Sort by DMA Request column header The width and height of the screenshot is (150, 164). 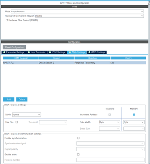pos(21,58)
